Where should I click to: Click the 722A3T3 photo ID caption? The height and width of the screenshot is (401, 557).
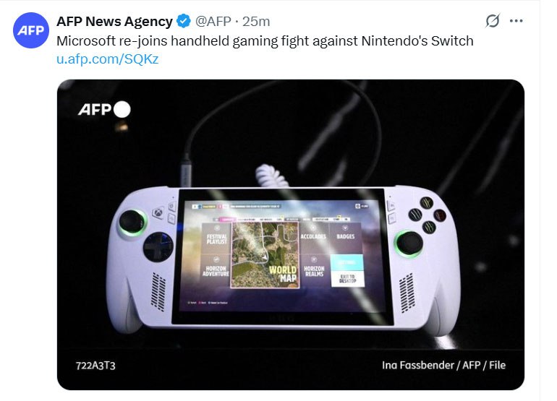tap(95, 366)
